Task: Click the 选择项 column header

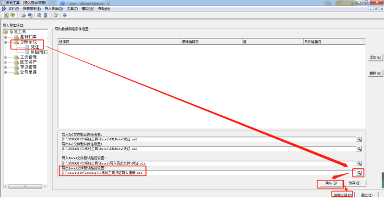Action: click(x=119, y=42)
